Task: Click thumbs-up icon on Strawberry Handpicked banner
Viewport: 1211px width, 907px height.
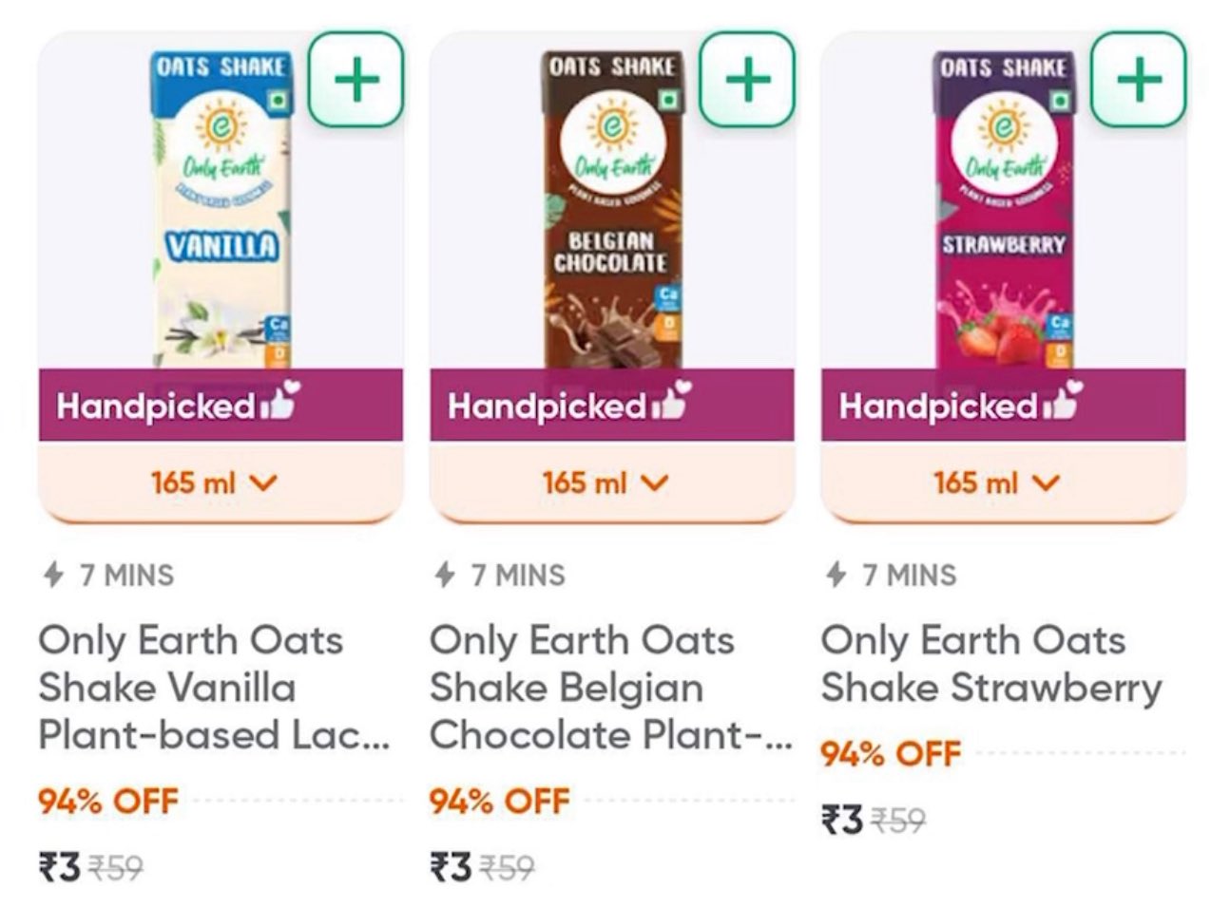Action: [x=1063, y=403]
